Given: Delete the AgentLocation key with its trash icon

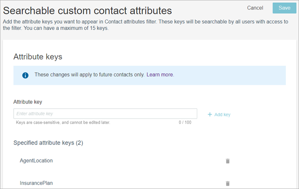Looking at the screenshot, I should [228, 161].
